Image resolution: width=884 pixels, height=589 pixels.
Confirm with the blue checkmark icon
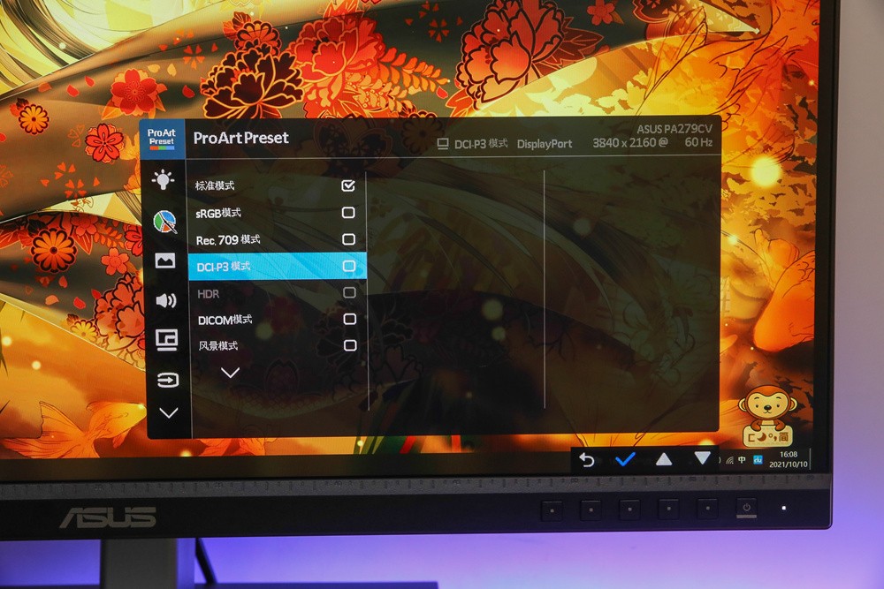(625, 459)
